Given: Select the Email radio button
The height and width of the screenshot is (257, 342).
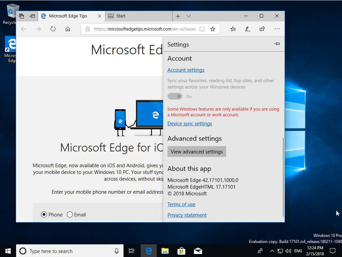Looking at the screenshot, I should [x=70, y=214].
